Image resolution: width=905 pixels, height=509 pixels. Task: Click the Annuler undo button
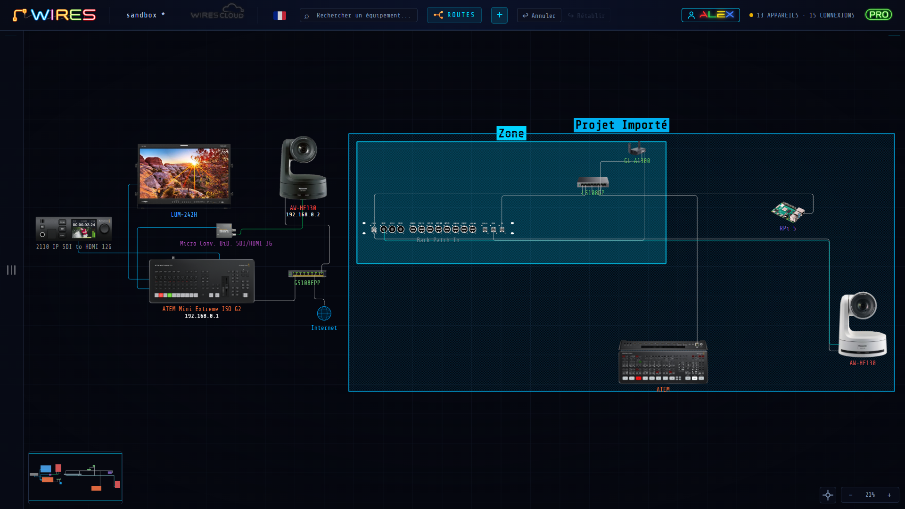539,16
